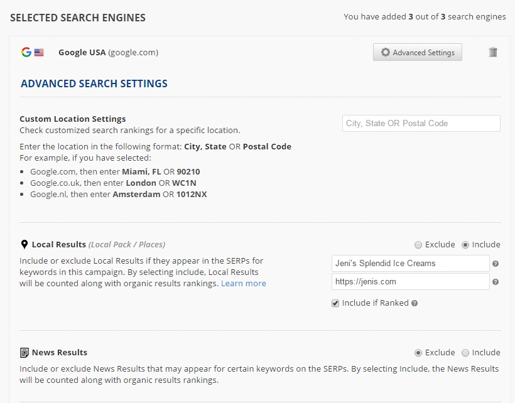Image resolution: width=515 pixels, height=403 pixels.
Task: Click the https://jenis.com URL field
Action: pyautogui.click(x=410, y=282)
